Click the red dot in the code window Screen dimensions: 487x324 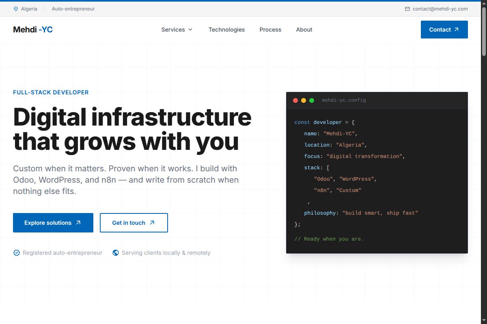tap(295, 100)
